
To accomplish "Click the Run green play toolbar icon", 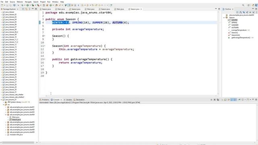I will 27,5.
